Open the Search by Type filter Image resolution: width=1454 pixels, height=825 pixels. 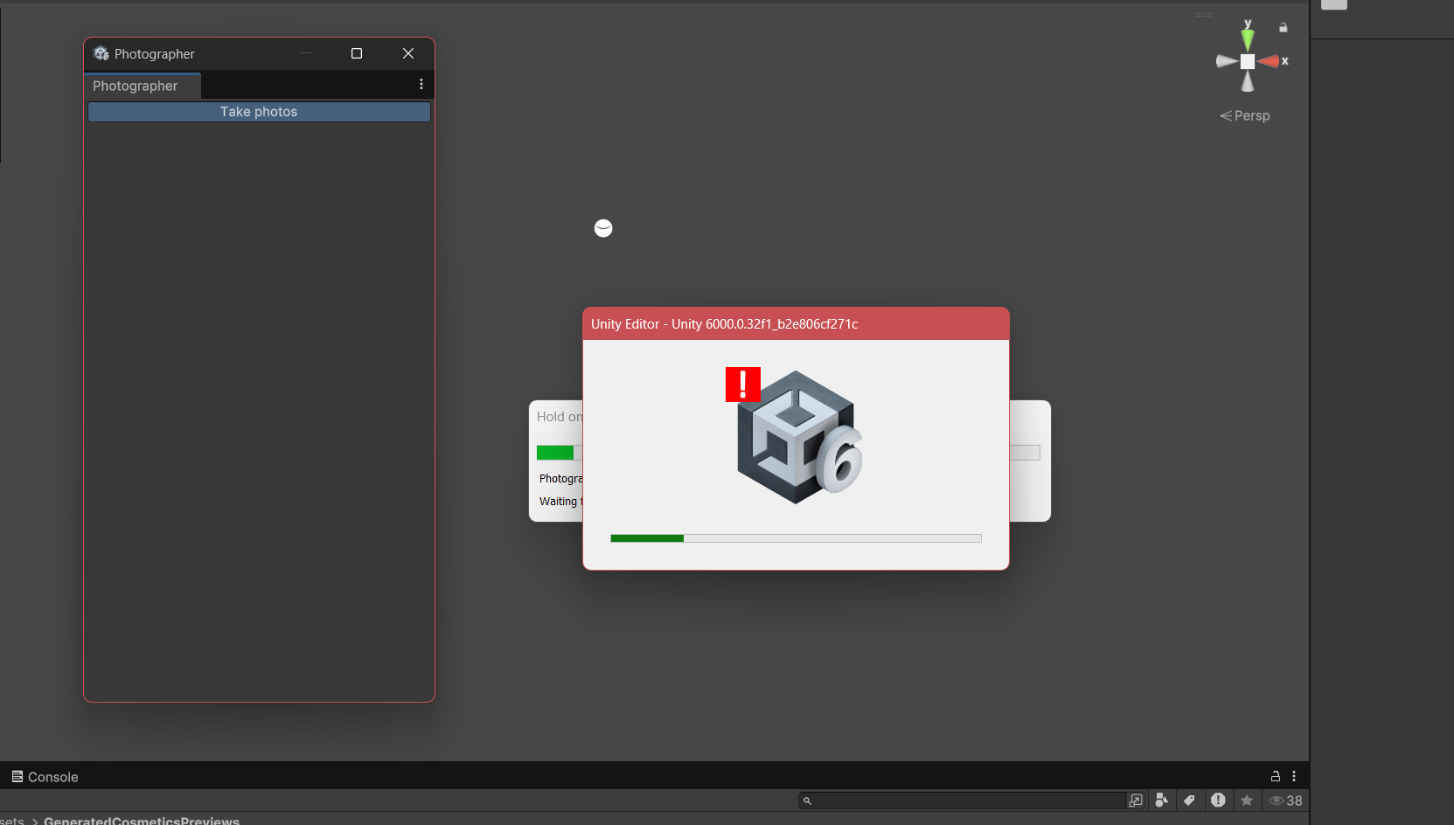(x=1161, y=800)
